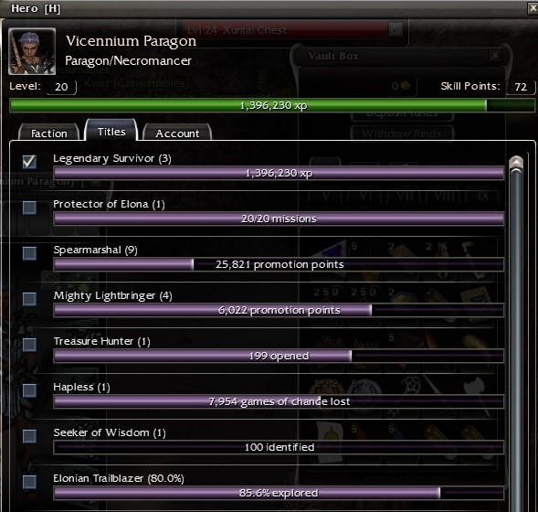Click the scrollbar up arrow in Titles list
The width and height of the screenshot is (538, 512).
(x=516, y=163)
